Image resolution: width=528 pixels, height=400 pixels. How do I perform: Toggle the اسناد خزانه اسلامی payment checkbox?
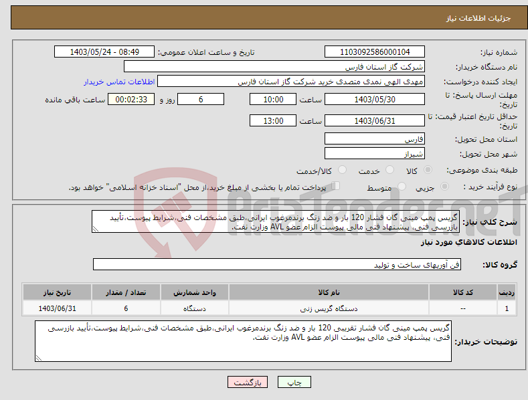point(336,186)
